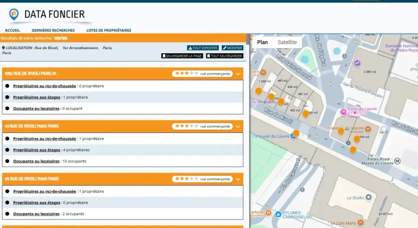Open Propriétaires aux étages link for 45 Rue de Rivoli
The height and width of the screenshot is (228, 418).
[x=37, y=202]
